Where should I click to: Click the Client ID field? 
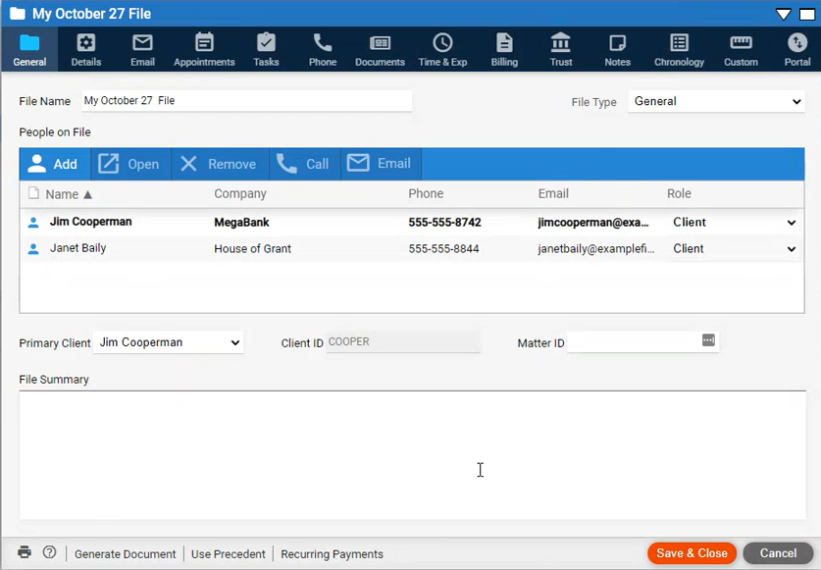402,341
